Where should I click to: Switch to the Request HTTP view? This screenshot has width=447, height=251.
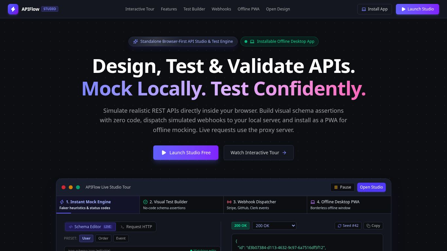(136, 227)
